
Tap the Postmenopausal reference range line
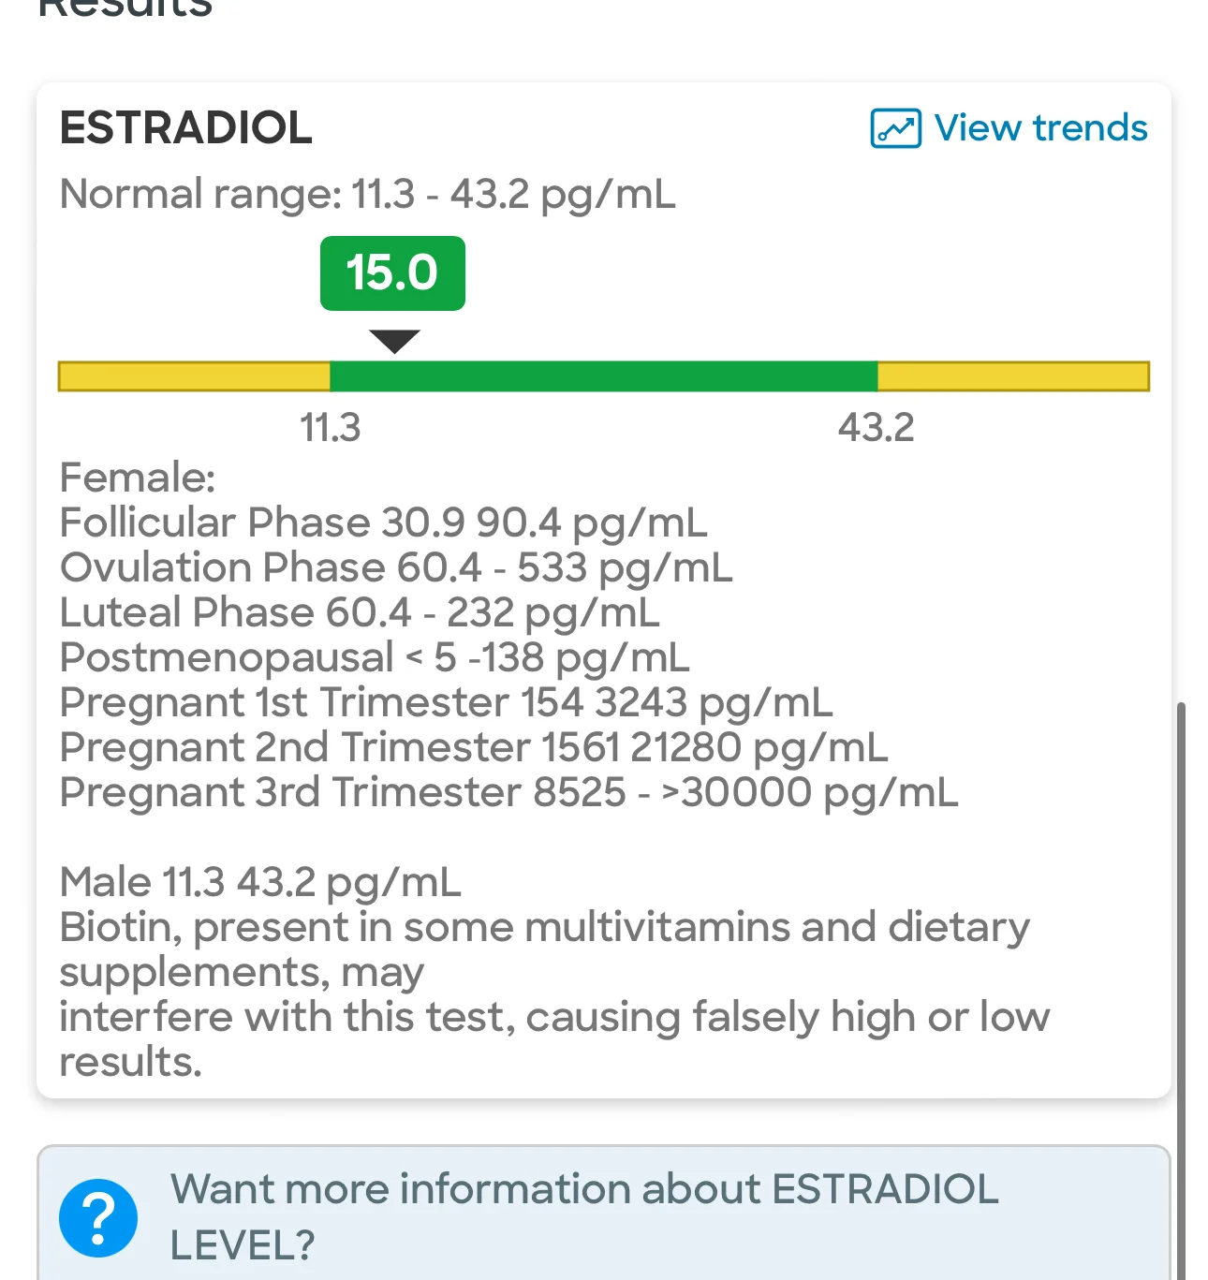click(375, 657)
